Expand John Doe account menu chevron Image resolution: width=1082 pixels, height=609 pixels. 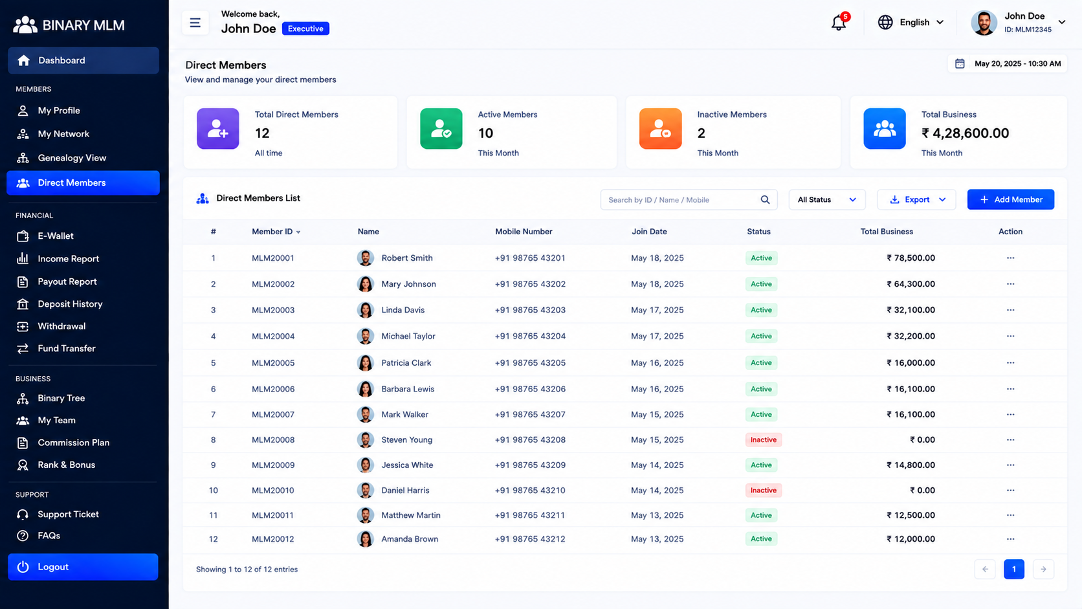pyautogui.click(x=1062, y=22)
